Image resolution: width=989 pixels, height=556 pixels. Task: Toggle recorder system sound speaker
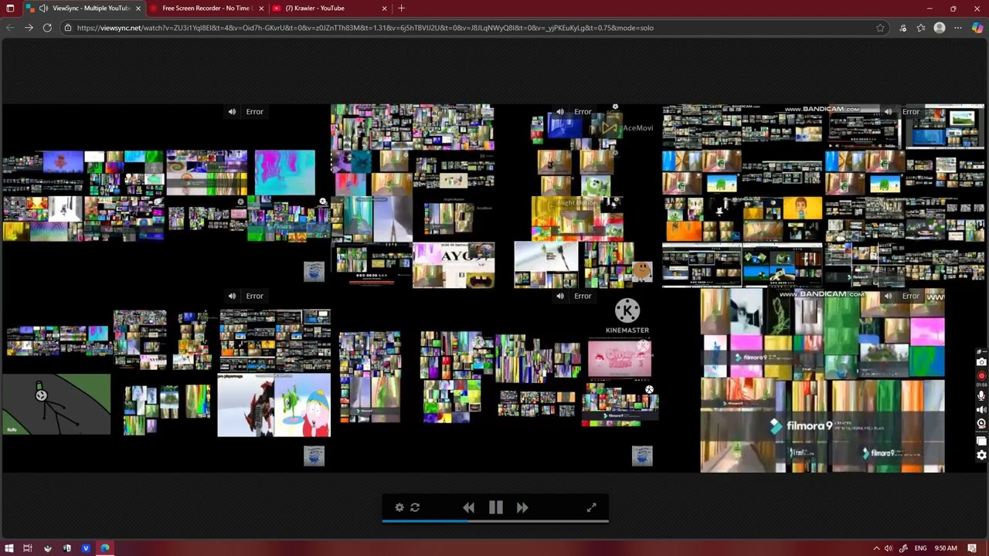(981, 410)
